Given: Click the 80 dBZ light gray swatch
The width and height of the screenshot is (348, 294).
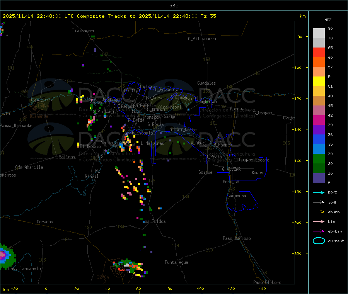Looking at the screenshot, I should (319, 33).
